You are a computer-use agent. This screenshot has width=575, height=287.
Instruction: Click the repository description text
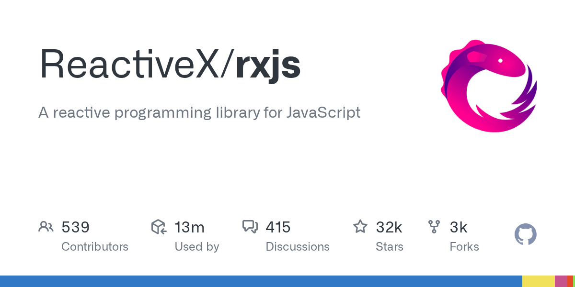tap(199, 113)
